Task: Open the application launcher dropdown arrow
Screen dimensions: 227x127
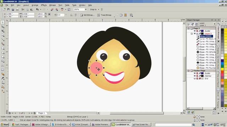Action: [x=65, y=10]
